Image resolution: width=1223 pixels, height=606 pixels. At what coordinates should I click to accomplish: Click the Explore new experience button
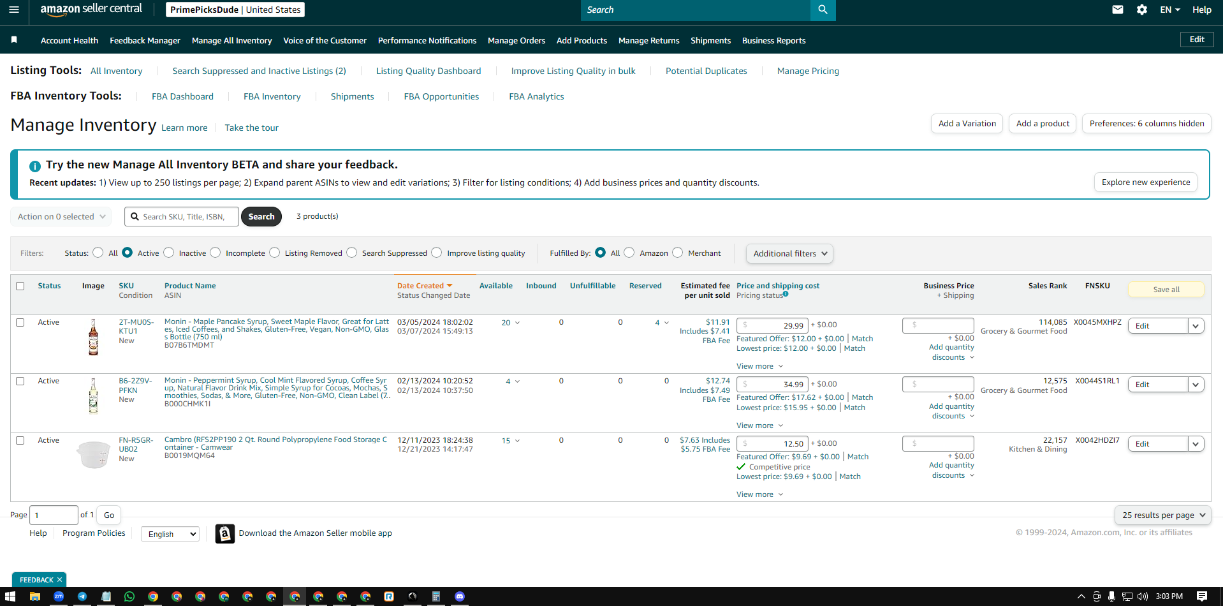click(1146, 182)
